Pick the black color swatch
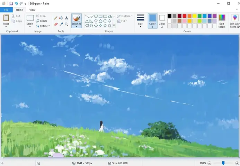Screen dimensions: 240x166 coord(169,16)
